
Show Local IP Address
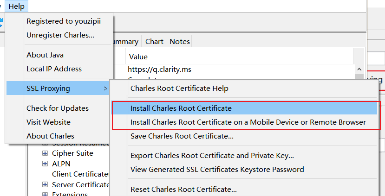[x=54, y=69]
